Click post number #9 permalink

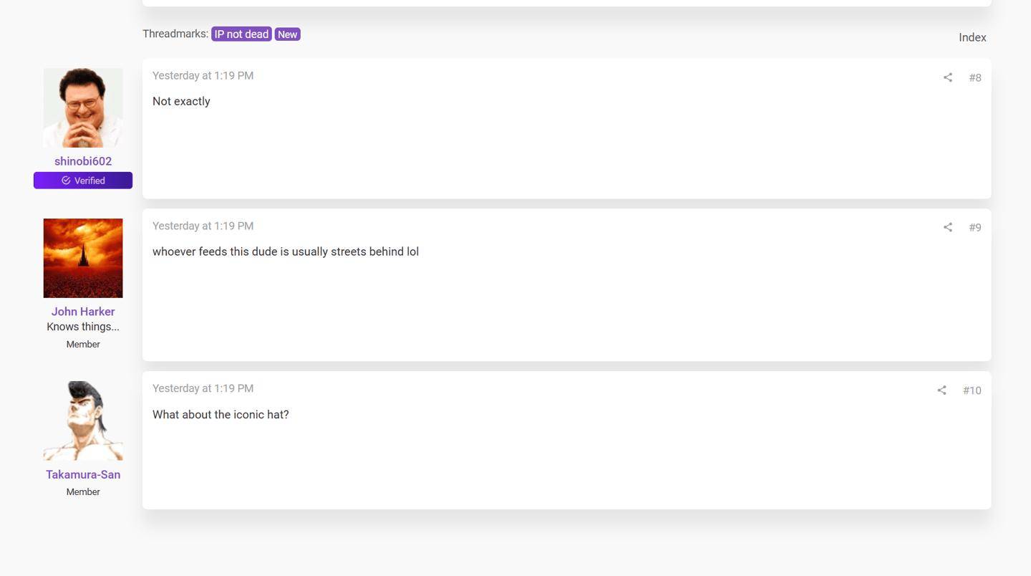pyautogui.click(x=974, y=227)
